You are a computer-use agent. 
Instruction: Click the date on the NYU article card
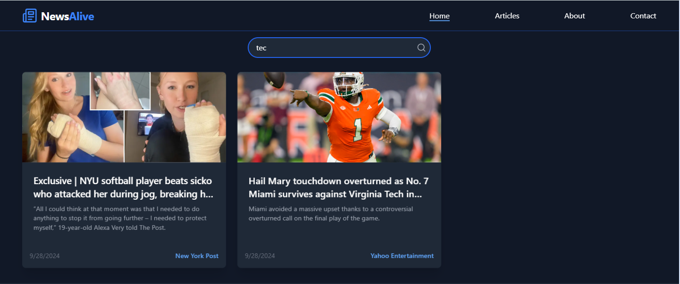click(45, 256)
